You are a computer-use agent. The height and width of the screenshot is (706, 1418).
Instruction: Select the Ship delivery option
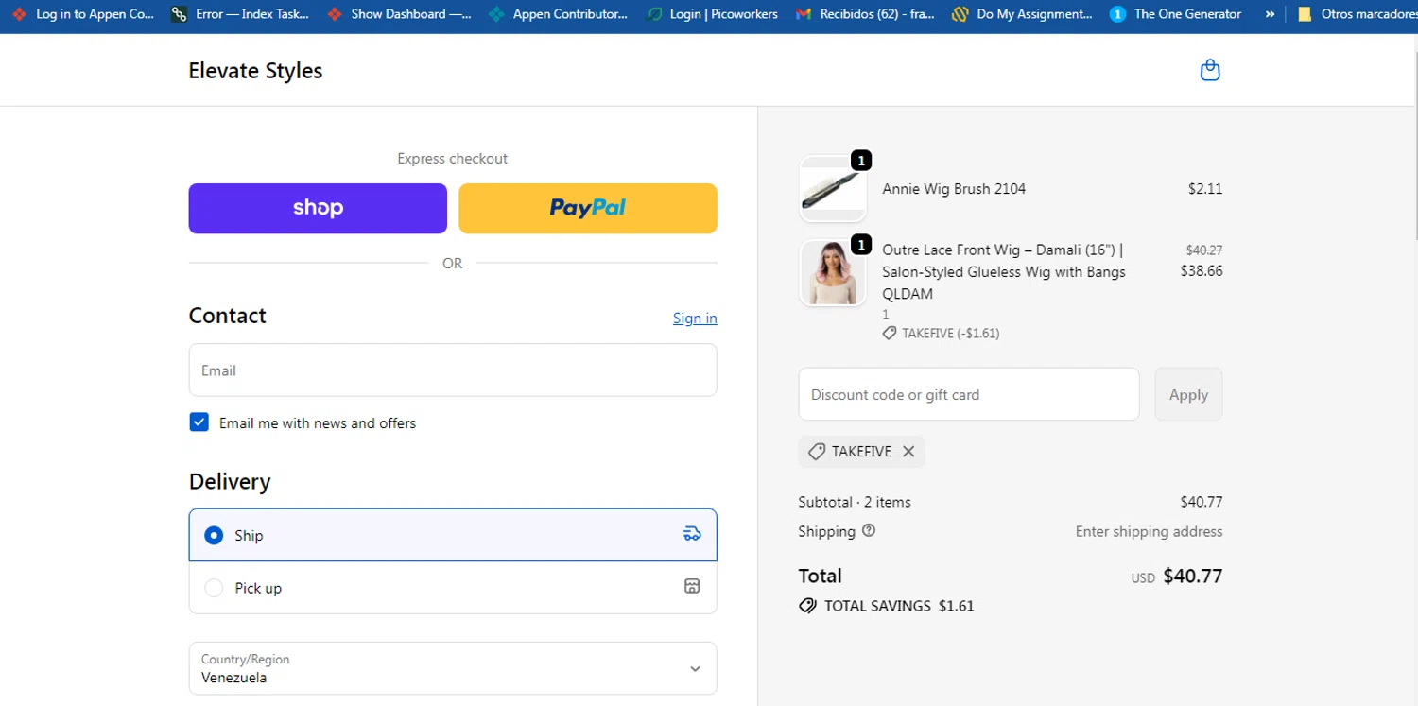453,535
